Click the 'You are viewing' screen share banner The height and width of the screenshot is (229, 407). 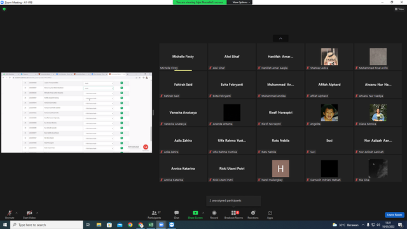pyautogui.click(x=200, y=3)
